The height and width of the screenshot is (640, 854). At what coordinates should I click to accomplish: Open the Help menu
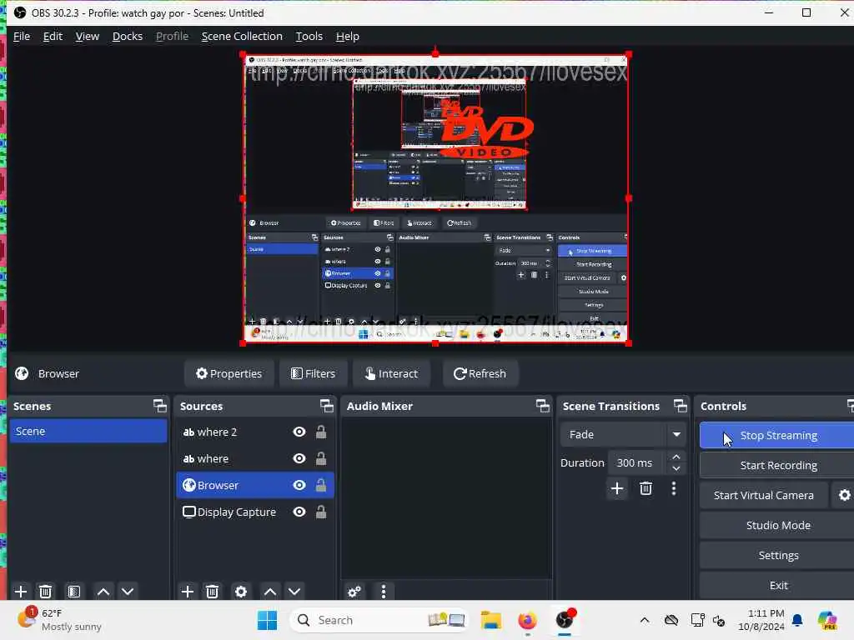coord(348,36)
